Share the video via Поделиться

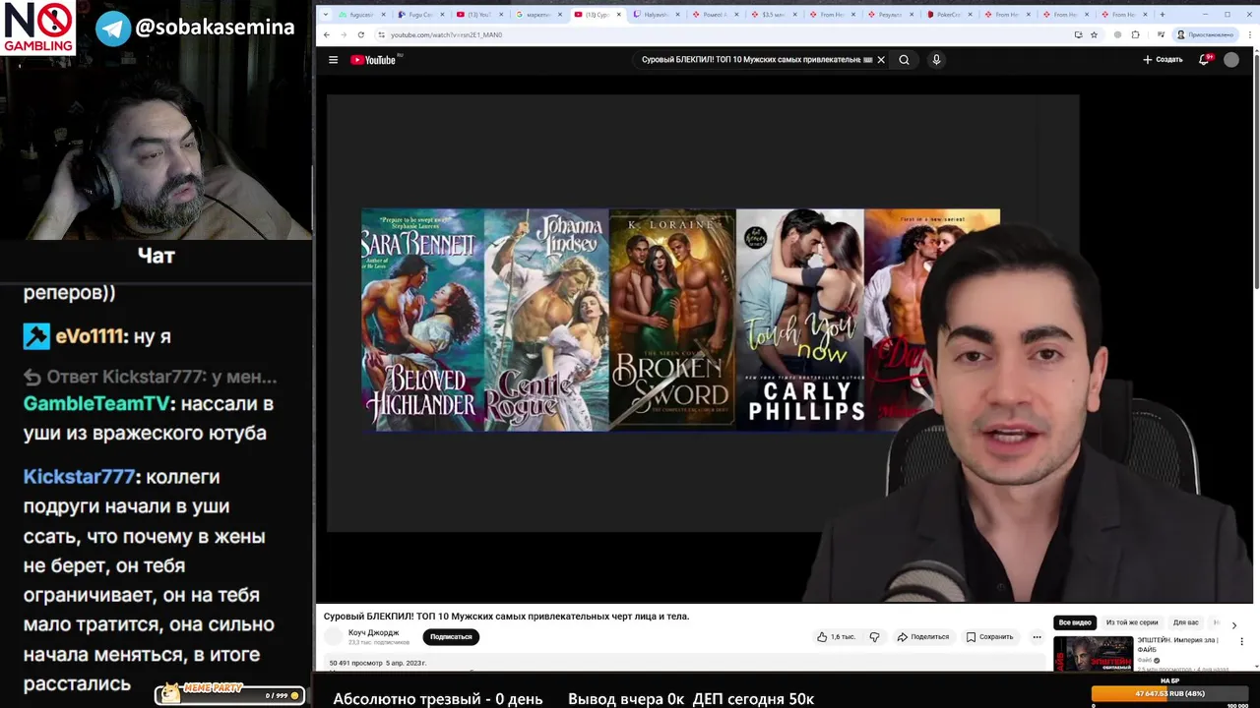922,636
